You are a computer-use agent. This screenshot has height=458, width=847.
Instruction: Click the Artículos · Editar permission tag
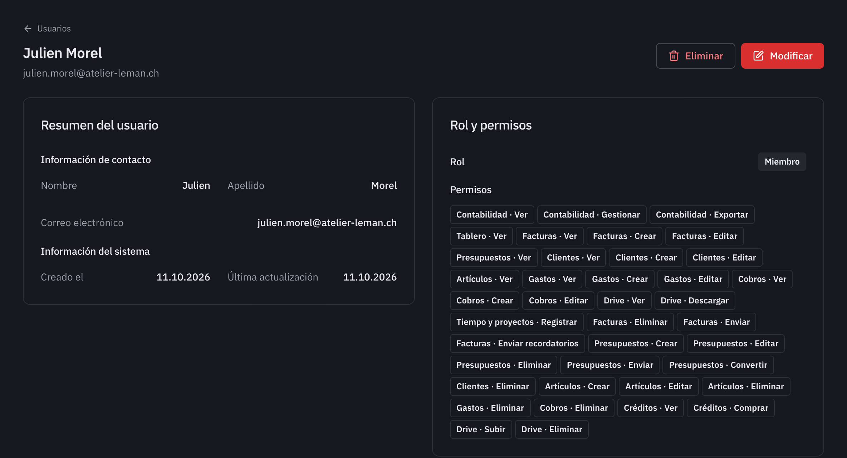[658, 386]
